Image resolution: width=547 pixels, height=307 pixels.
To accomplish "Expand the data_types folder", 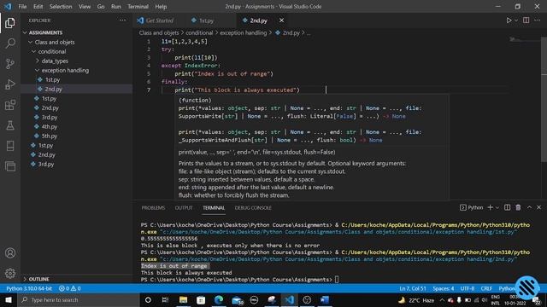I will [76, 61].
